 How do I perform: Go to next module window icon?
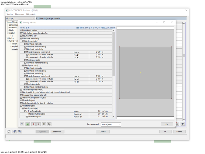20,132
